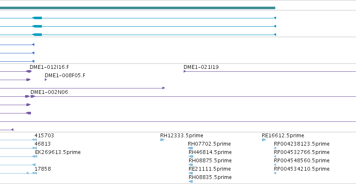Click the RH08835.5prime arrow glyph

191,181
